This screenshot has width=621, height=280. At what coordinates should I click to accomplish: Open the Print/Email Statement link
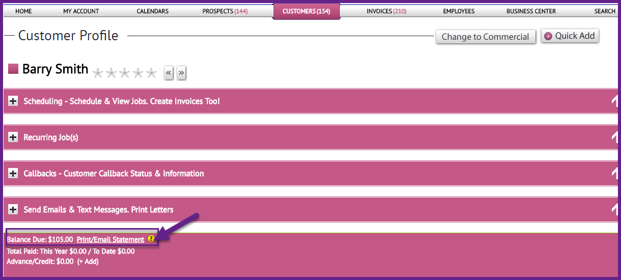[111, 239]
